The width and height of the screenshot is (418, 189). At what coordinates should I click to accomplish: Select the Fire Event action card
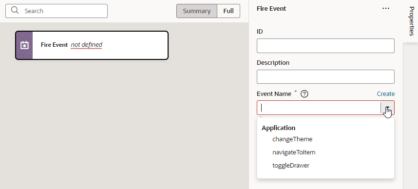(x=92, y=45)
